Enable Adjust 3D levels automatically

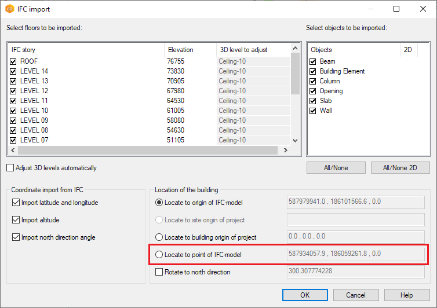(x=10, y=168)
